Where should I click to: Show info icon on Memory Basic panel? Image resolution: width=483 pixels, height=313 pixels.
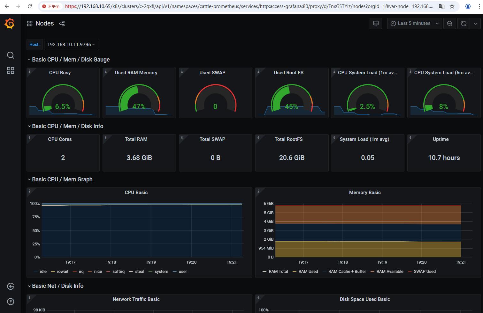pos(258,191)
